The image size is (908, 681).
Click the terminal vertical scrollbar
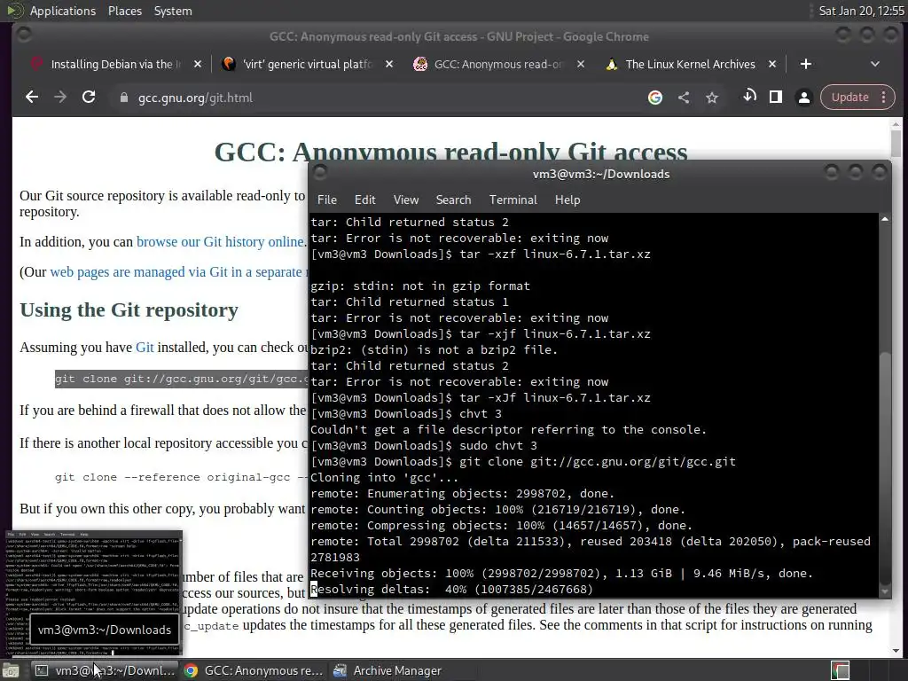884,466
